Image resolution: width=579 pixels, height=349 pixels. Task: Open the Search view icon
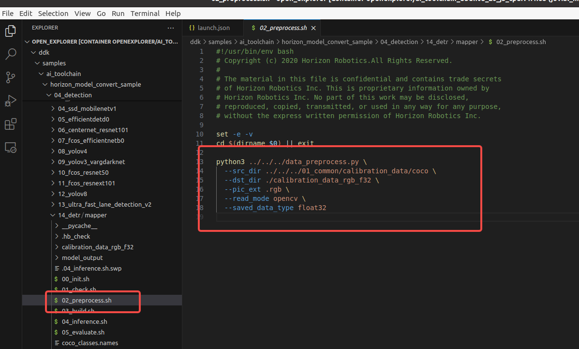pyautogui.click(x=11, y=54)
